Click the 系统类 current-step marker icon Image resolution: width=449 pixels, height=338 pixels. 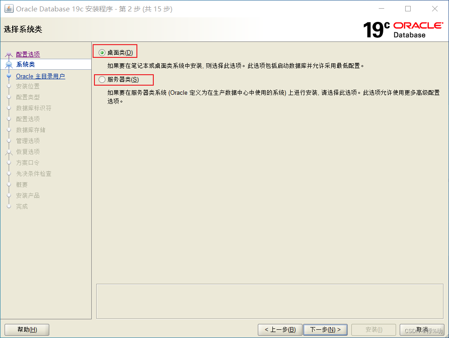click(9, 65)
